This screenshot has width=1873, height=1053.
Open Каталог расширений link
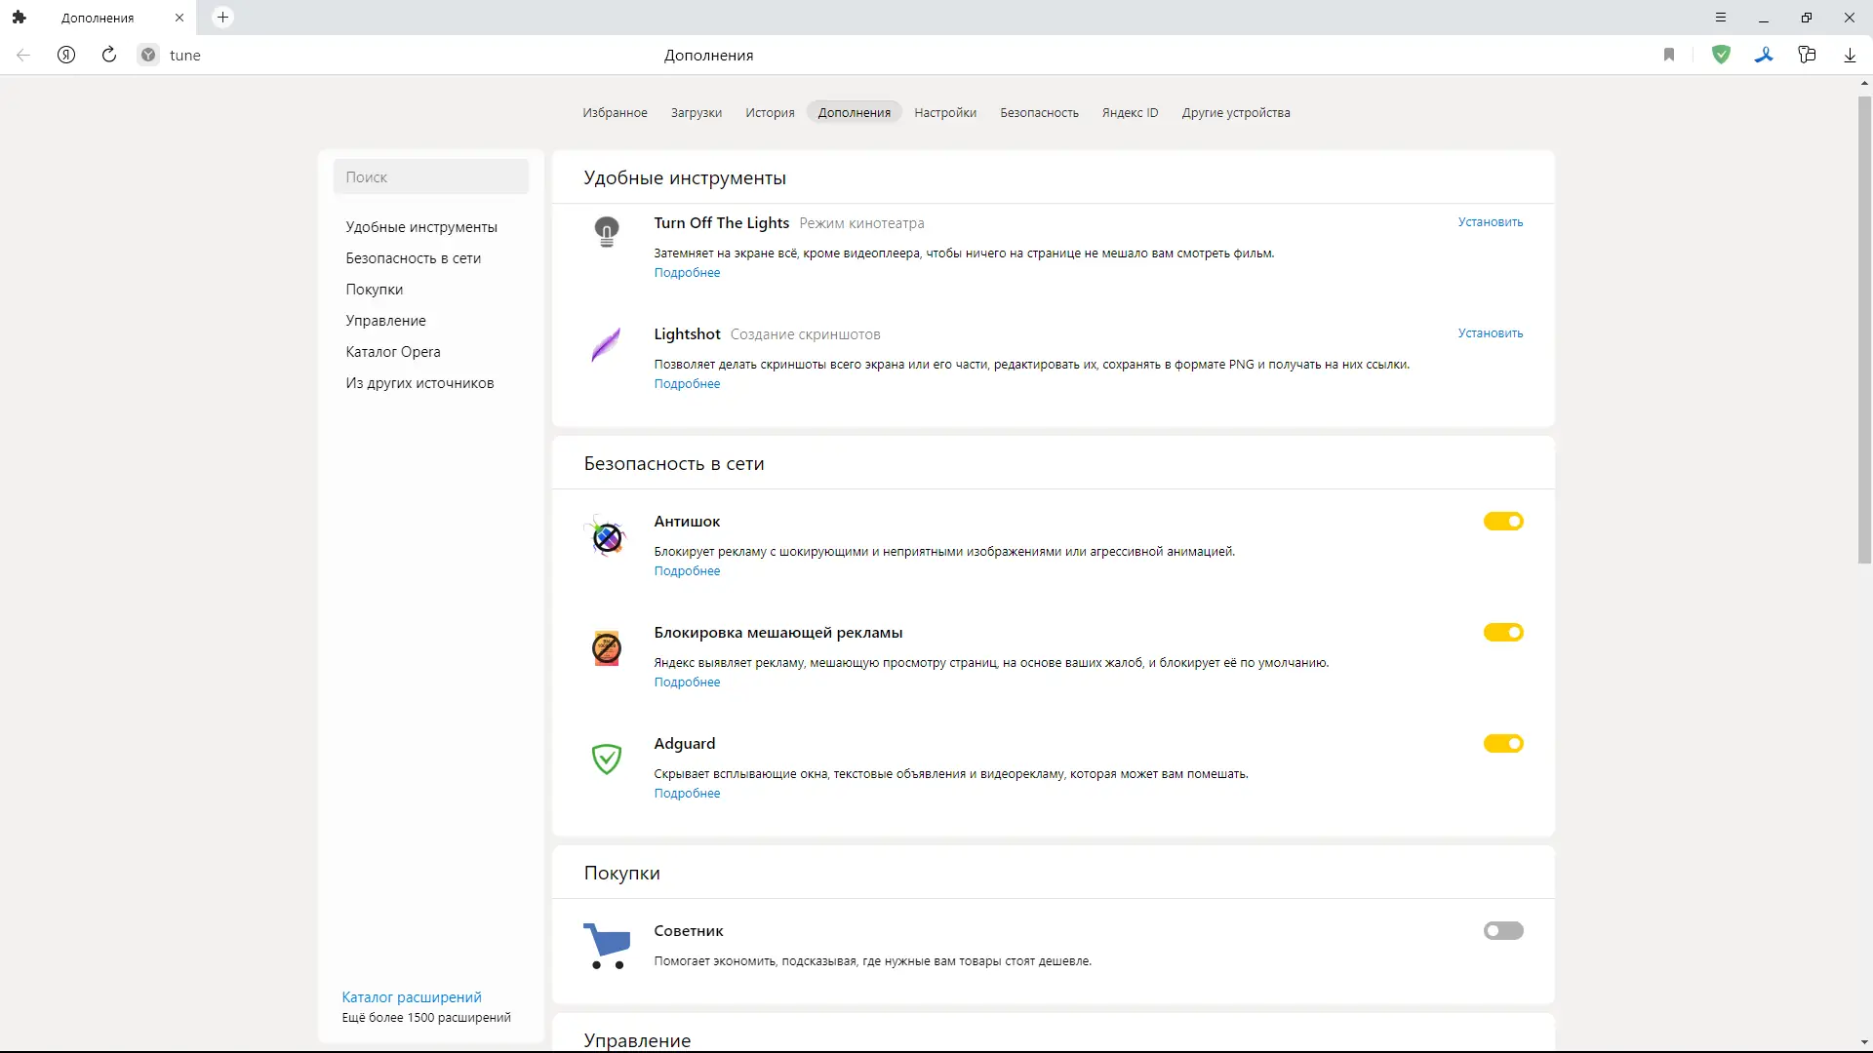(412, 997)
